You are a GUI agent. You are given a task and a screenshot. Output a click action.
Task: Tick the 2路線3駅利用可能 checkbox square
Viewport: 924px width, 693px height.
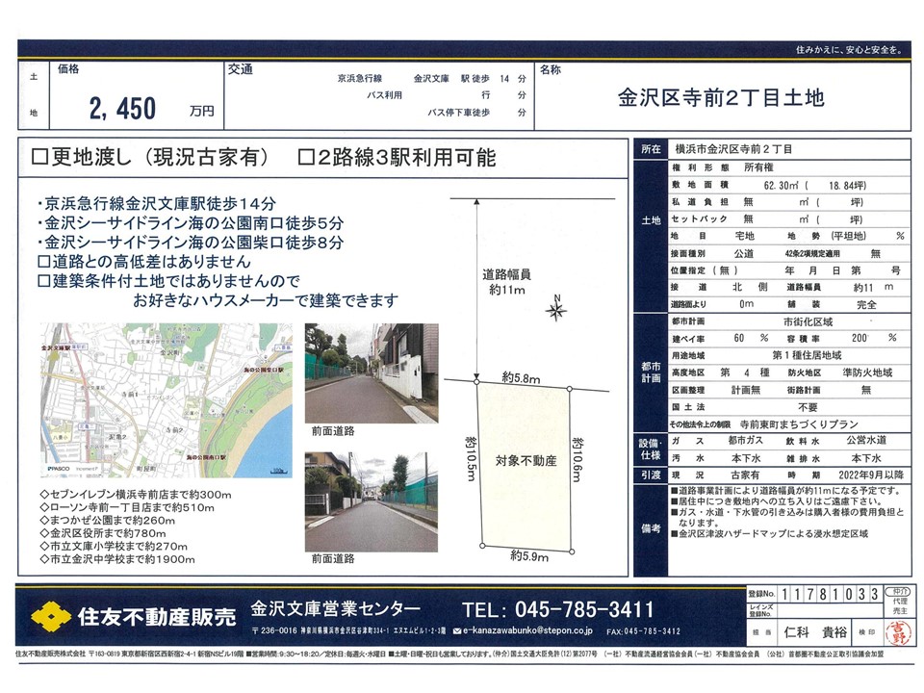pos(306,158)
